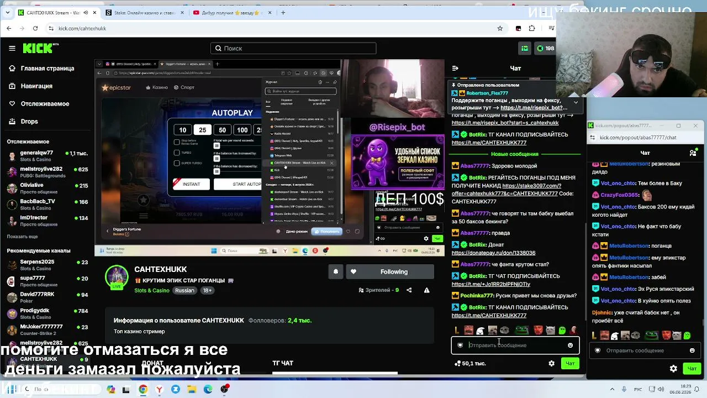Open recommended channel David777RRK
The width and height of the screenshot is (707, 398).
pos(47,297)
